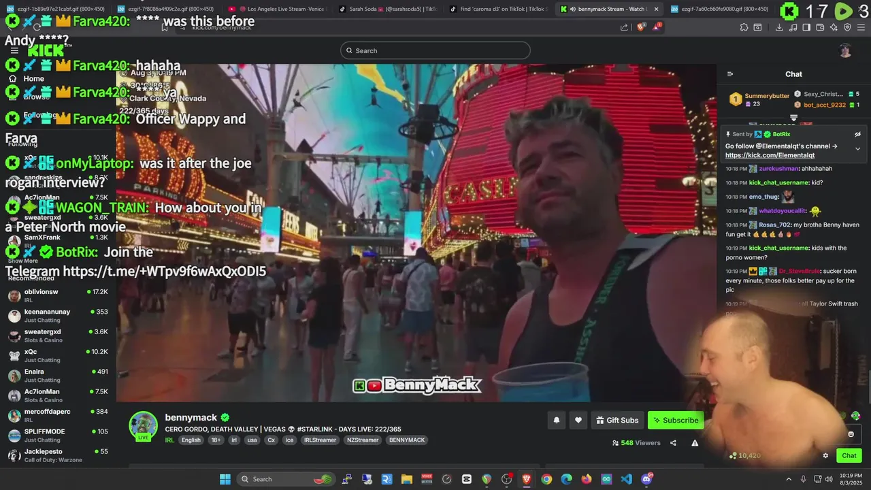Open the mercoffdaperc channel in sidebar
The height and width of the screenshot is (490, 871).
58,416
